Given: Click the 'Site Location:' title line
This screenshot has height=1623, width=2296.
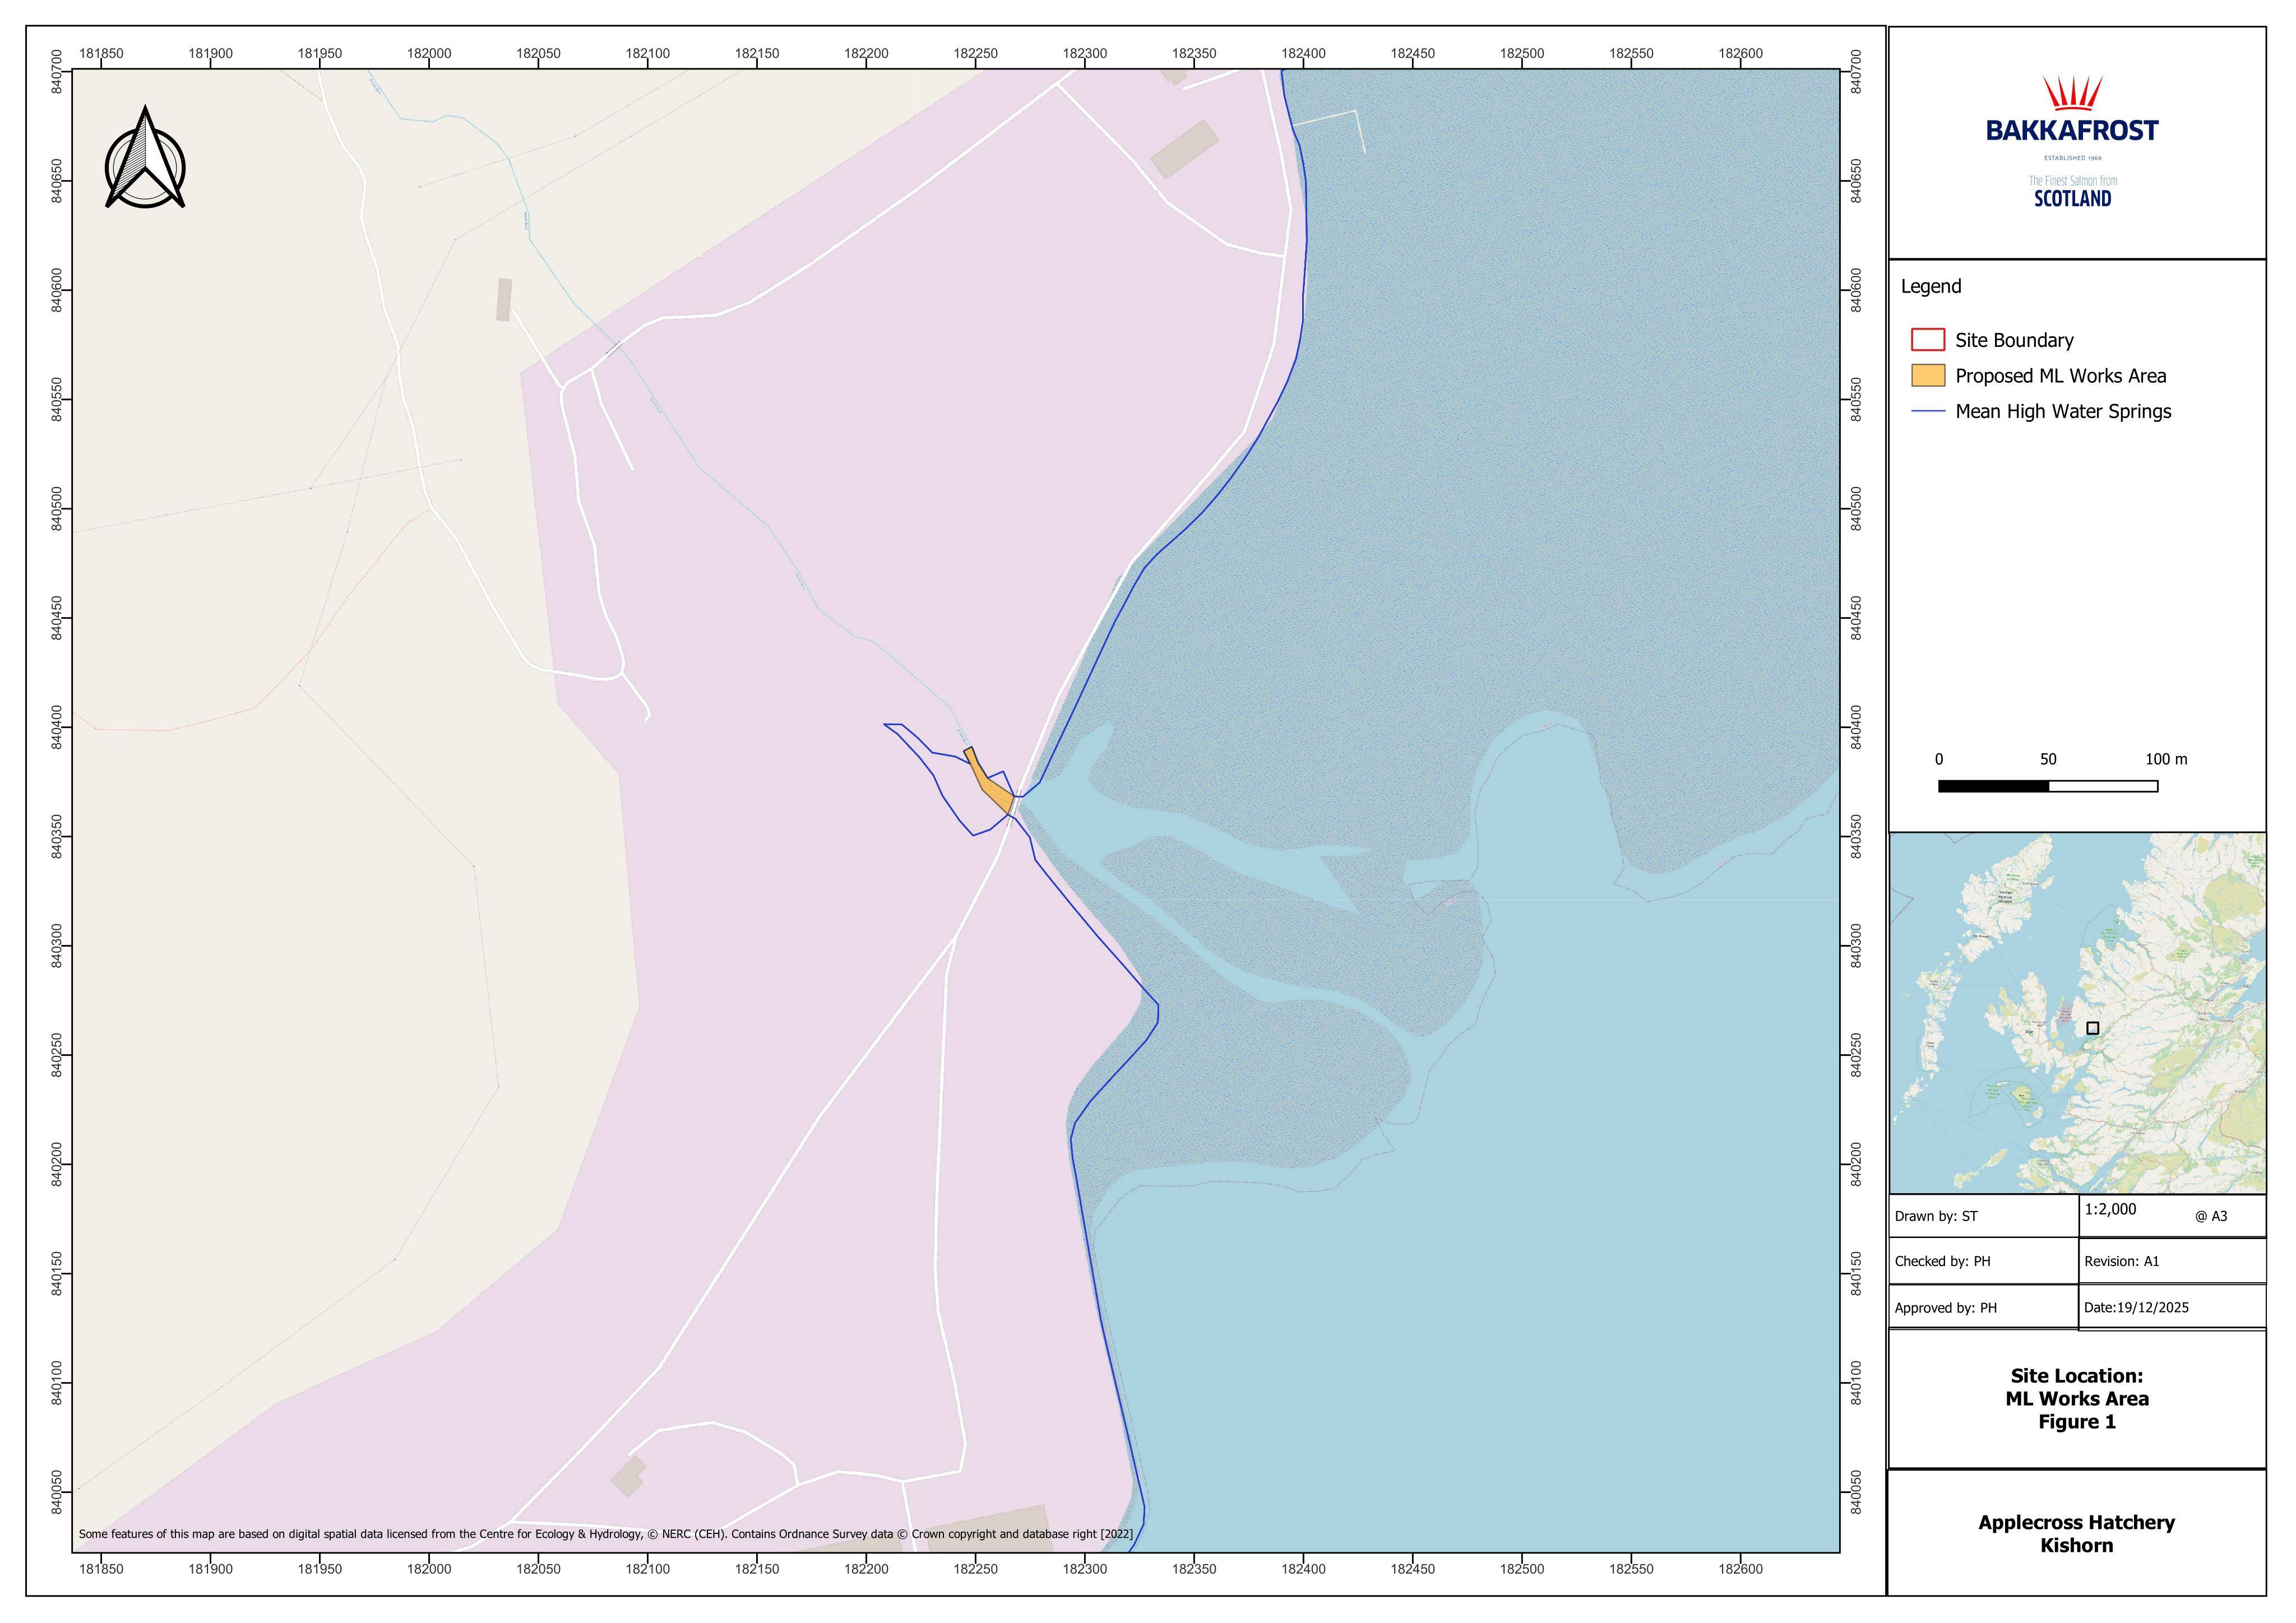Looking at the screenshot, I should pyautogui.click(x=2077, y=1376).
